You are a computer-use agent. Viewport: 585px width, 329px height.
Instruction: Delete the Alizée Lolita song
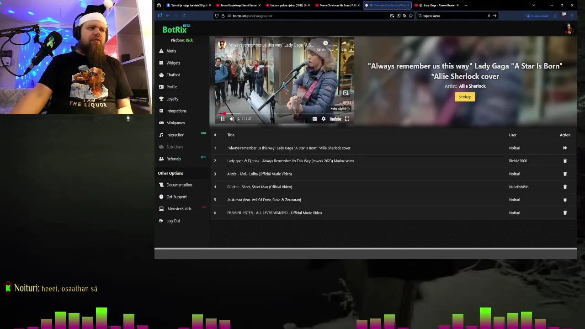565,174
